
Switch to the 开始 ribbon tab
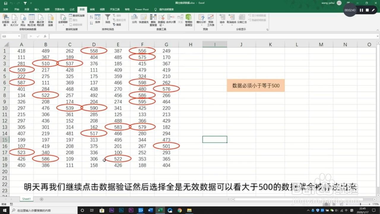(x=16, y=9)
